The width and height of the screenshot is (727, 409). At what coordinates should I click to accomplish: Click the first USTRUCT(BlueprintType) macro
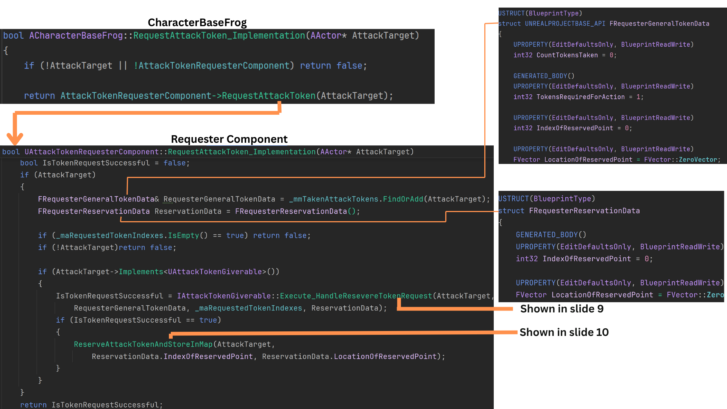[540, 13]
